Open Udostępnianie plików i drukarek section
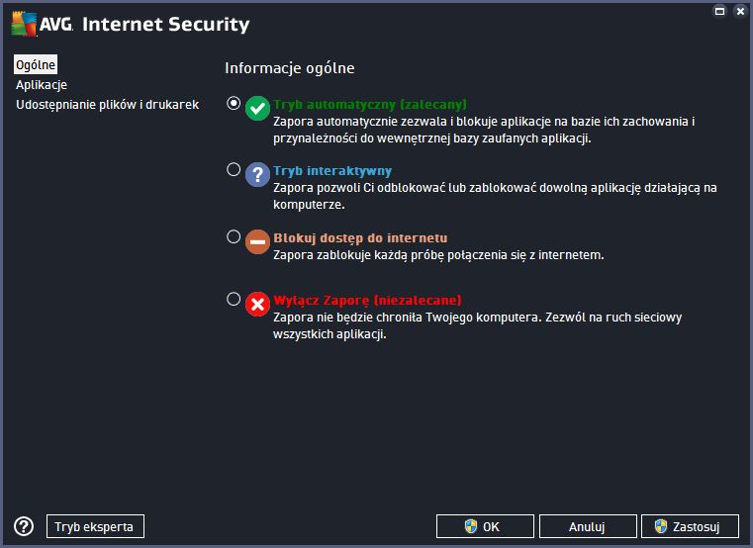Viewport: 753px width, 548px height. coord(107,105)
